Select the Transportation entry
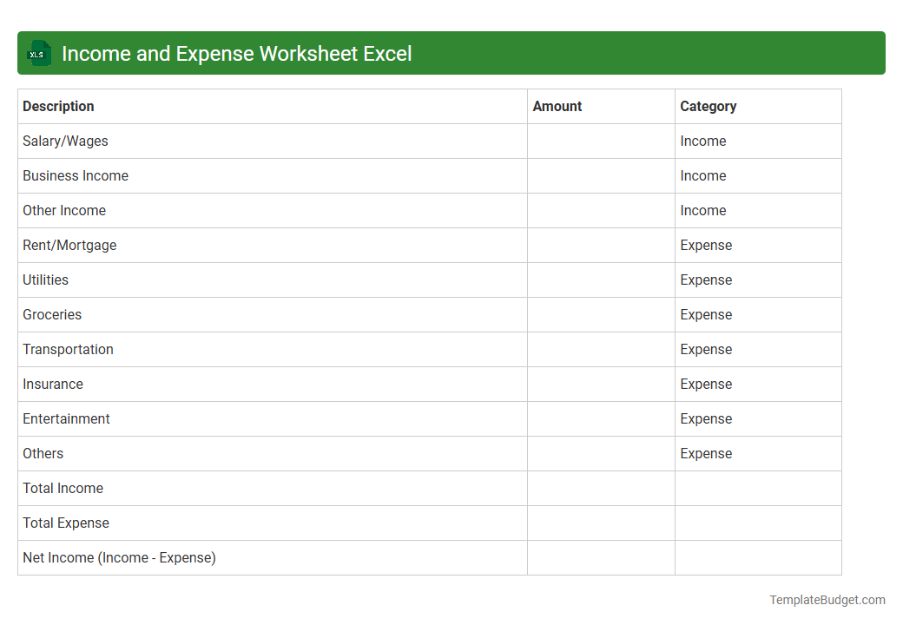The height and width of the screenshot is (625, 903). pos(68,349)
